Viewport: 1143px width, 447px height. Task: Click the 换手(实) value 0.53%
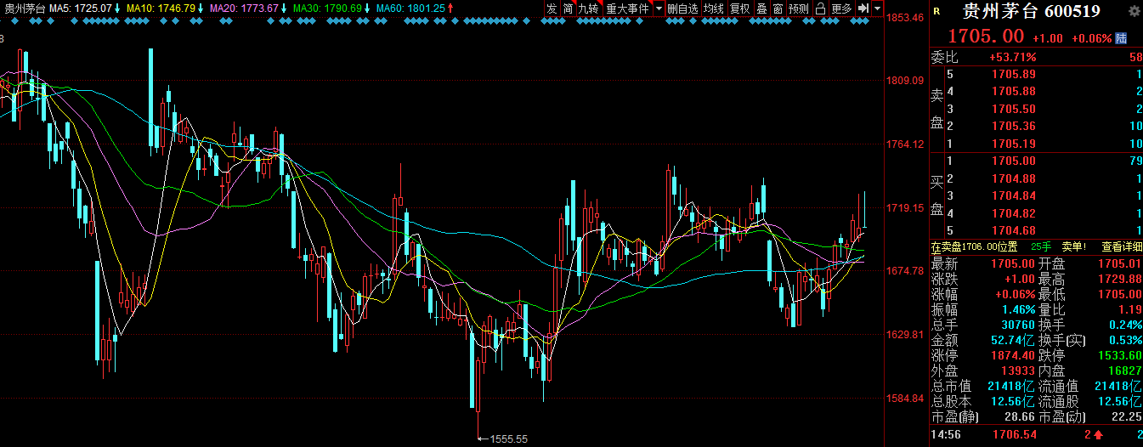tap(1125, 340)
